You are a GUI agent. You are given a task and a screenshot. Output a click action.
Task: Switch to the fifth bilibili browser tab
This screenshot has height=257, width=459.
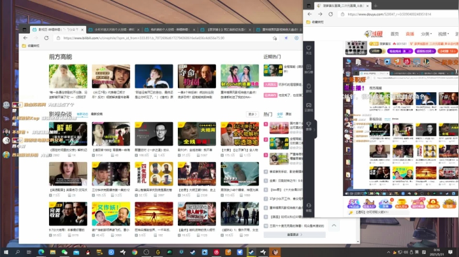278,29
